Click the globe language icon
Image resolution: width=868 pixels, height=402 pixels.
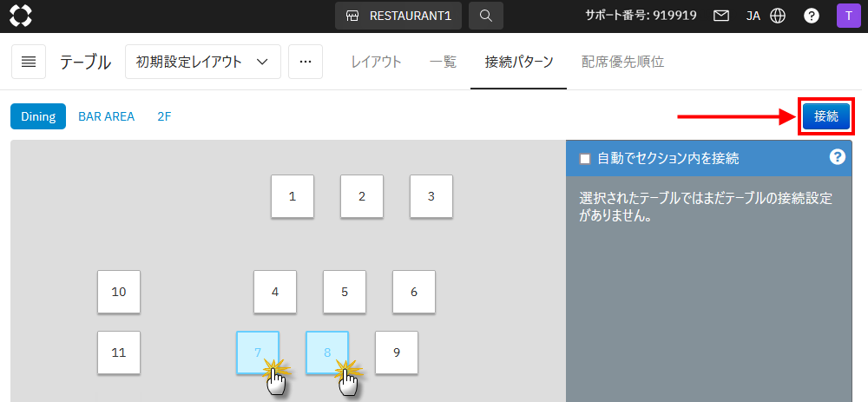[778, 16]
